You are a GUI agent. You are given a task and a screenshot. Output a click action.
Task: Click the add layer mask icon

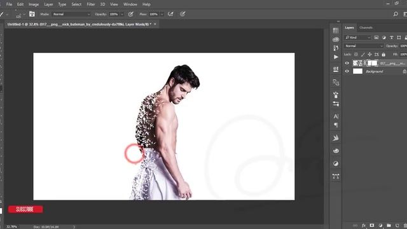[x=372, y=225]
